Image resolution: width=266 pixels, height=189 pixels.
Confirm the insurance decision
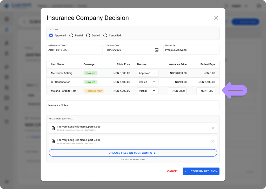tap(201, 171)
